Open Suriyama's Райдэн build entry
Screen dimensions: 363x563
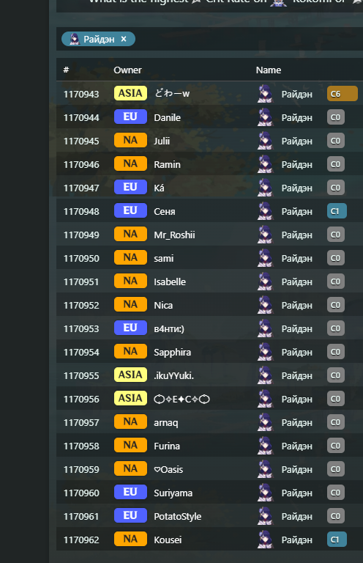coord(296,493)
